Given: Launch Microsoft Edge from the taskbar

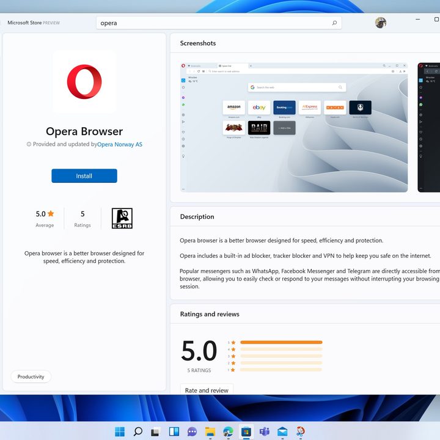Looking at the screenshot, I should coord(228,431).
